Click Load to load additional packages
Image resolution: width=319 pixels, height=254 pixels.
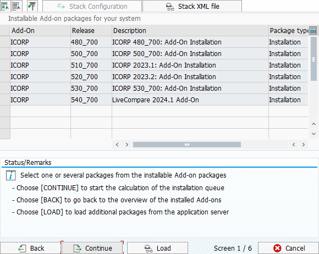pos(157,249)
